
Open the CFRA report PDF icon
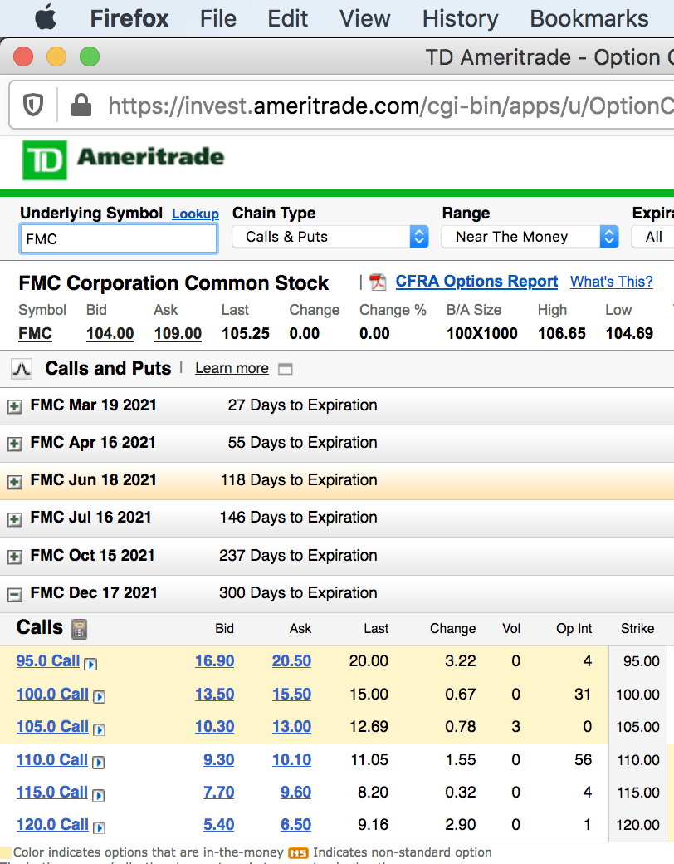point(377,282)
